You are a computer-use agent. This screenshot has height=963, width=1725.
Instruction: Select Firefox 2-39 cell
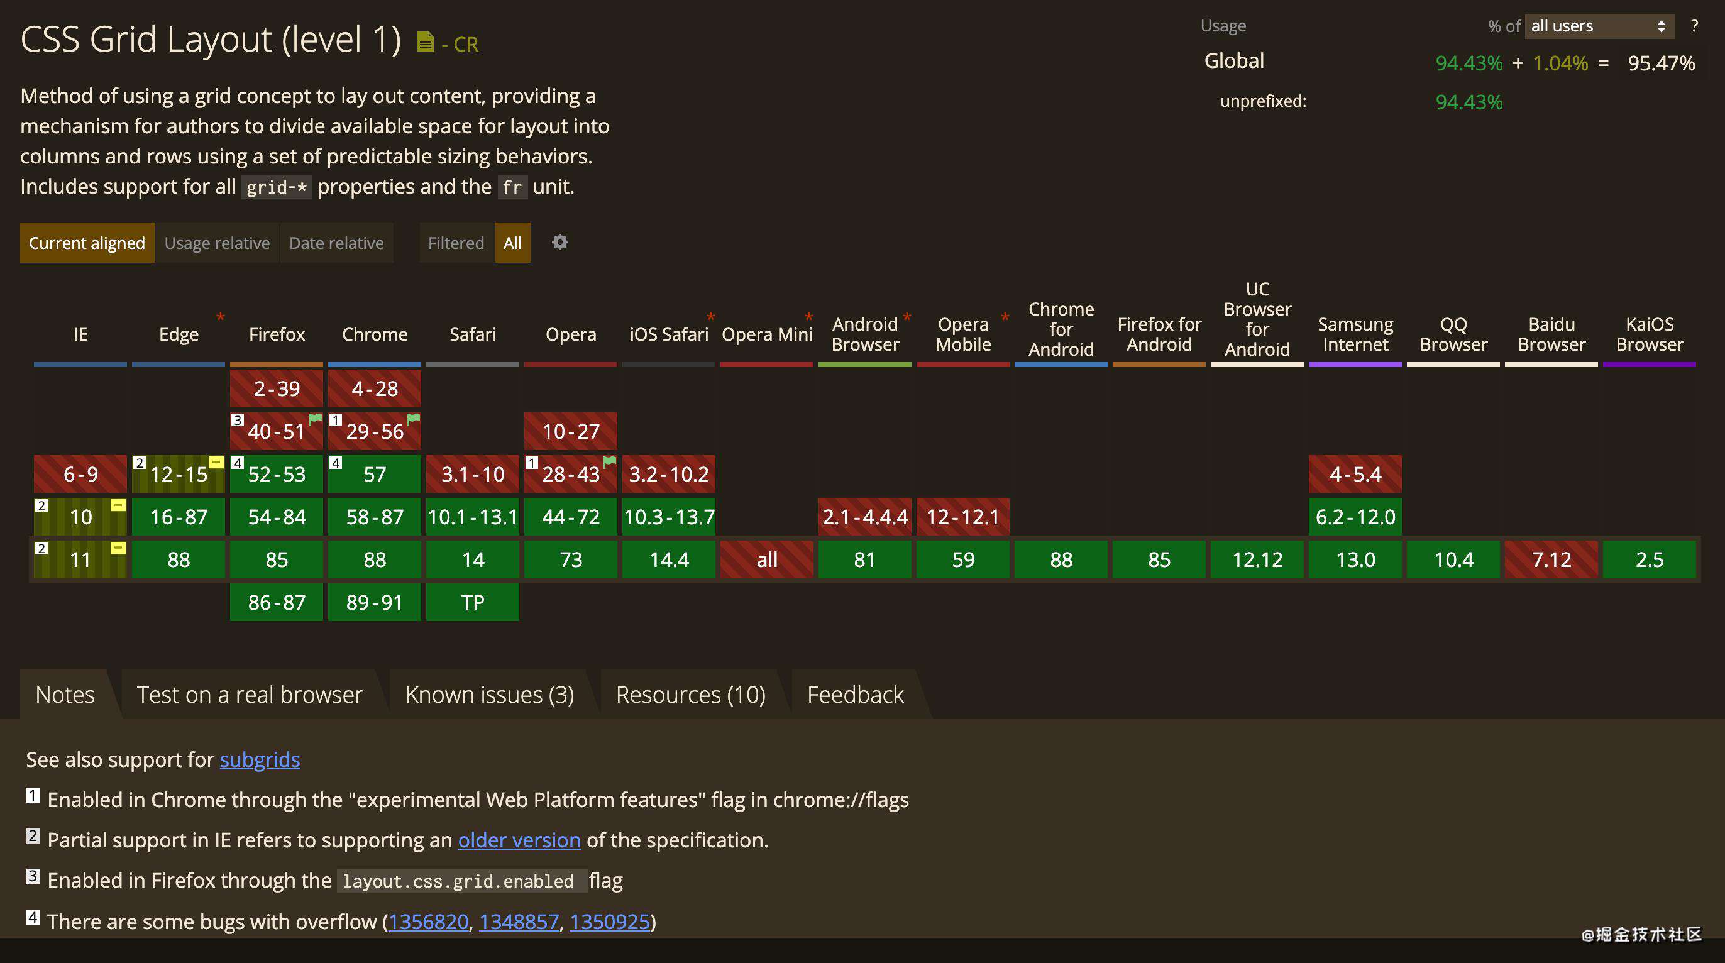[x=277, y=388]
